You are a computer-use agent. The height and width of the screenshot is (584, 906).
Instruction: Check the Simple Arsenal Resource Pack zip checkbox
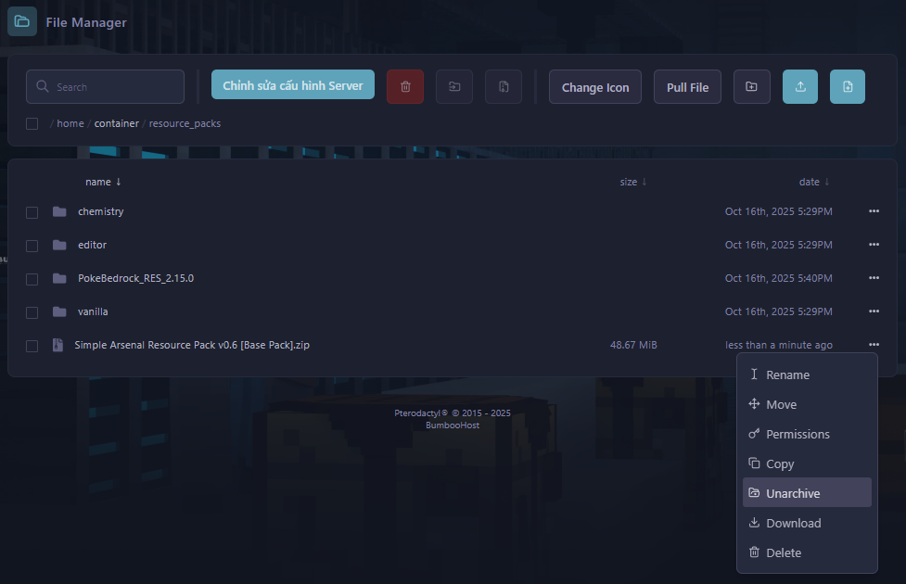coord(32,346)
